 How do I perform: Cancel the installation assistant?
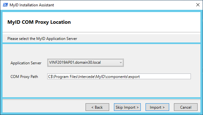[x=186, y=107]
